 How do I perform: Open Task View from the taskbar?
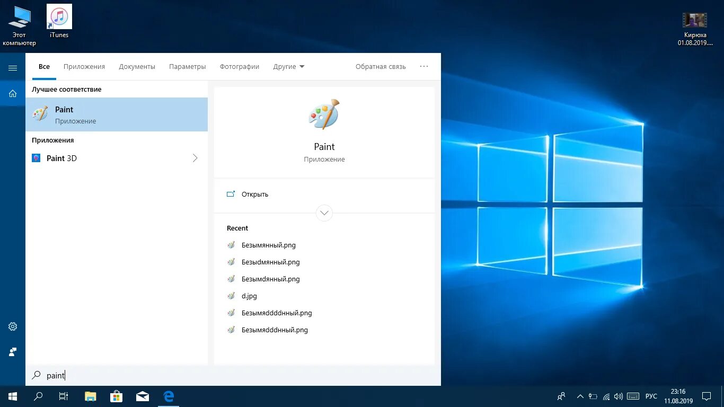pyautogui.click(x=64, y=396)
